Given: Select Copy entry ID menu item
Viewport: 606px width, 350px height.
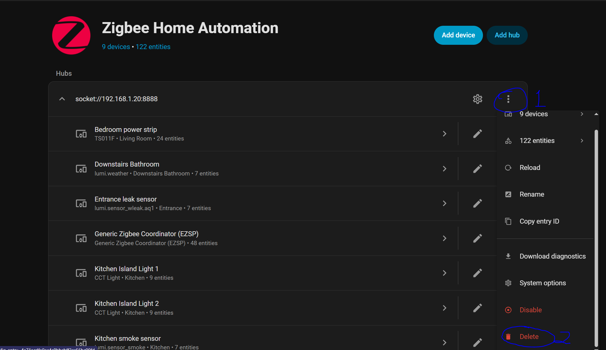Looking at the screenshot, I should click(539, 221).
